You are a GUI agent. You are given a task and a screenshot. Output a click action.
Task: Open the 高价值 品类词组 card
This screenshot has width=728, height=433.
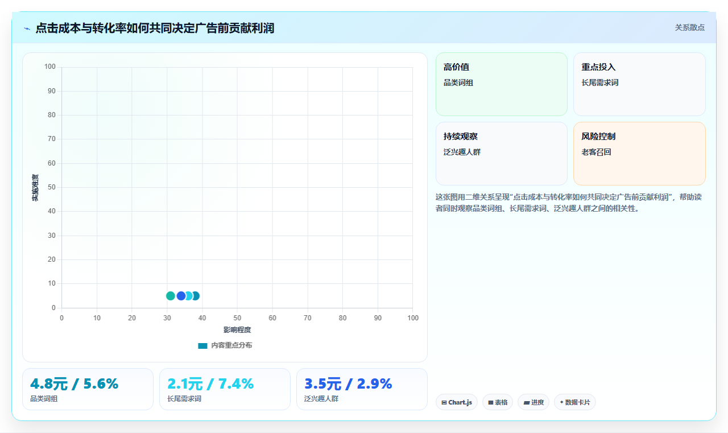pos(502,84)
